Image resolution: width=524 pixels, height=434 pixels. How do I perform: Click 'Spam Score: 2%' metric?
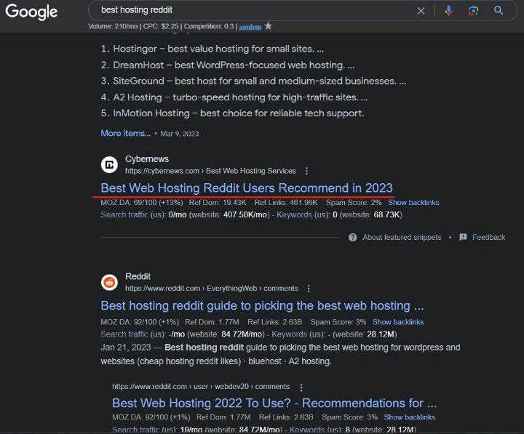(x=354, y=203)
